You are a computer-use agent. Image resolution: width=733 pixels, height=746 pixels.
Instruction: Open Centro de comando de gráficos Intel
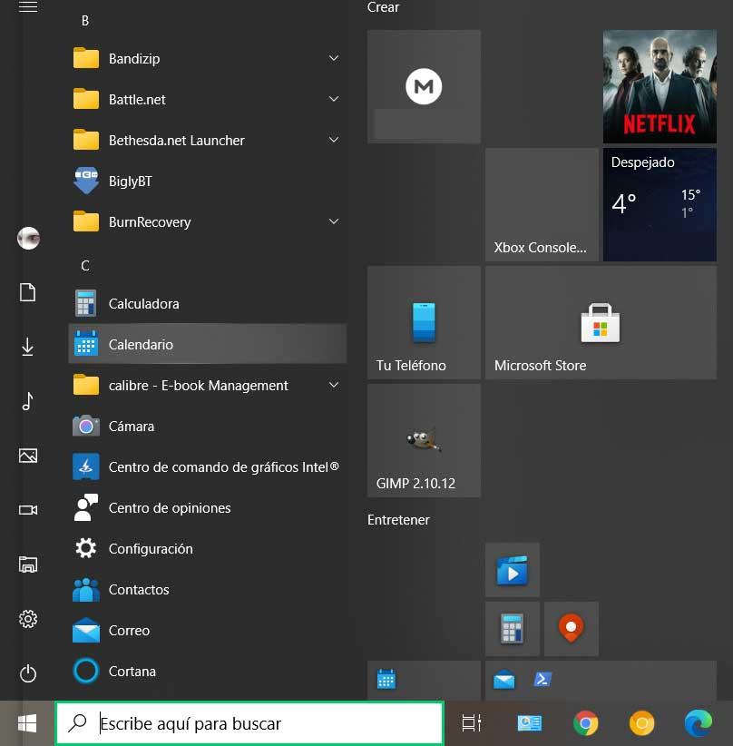coord(208,466)
